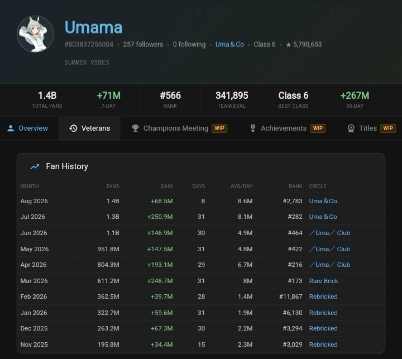The height and width of the screenshot is (359, 402).
Task: Open Rebricked circle in Feb 2026 row
Action: [x=323, y=296]
